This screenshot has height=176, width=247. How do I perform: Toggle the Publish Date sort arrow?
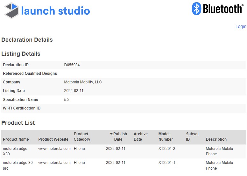point(111,134)
